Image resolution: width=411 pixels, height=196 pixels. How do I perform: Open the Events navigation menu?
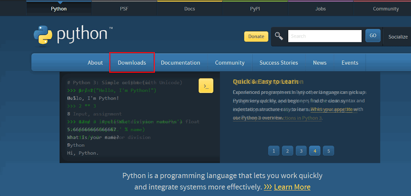point(350,63)
